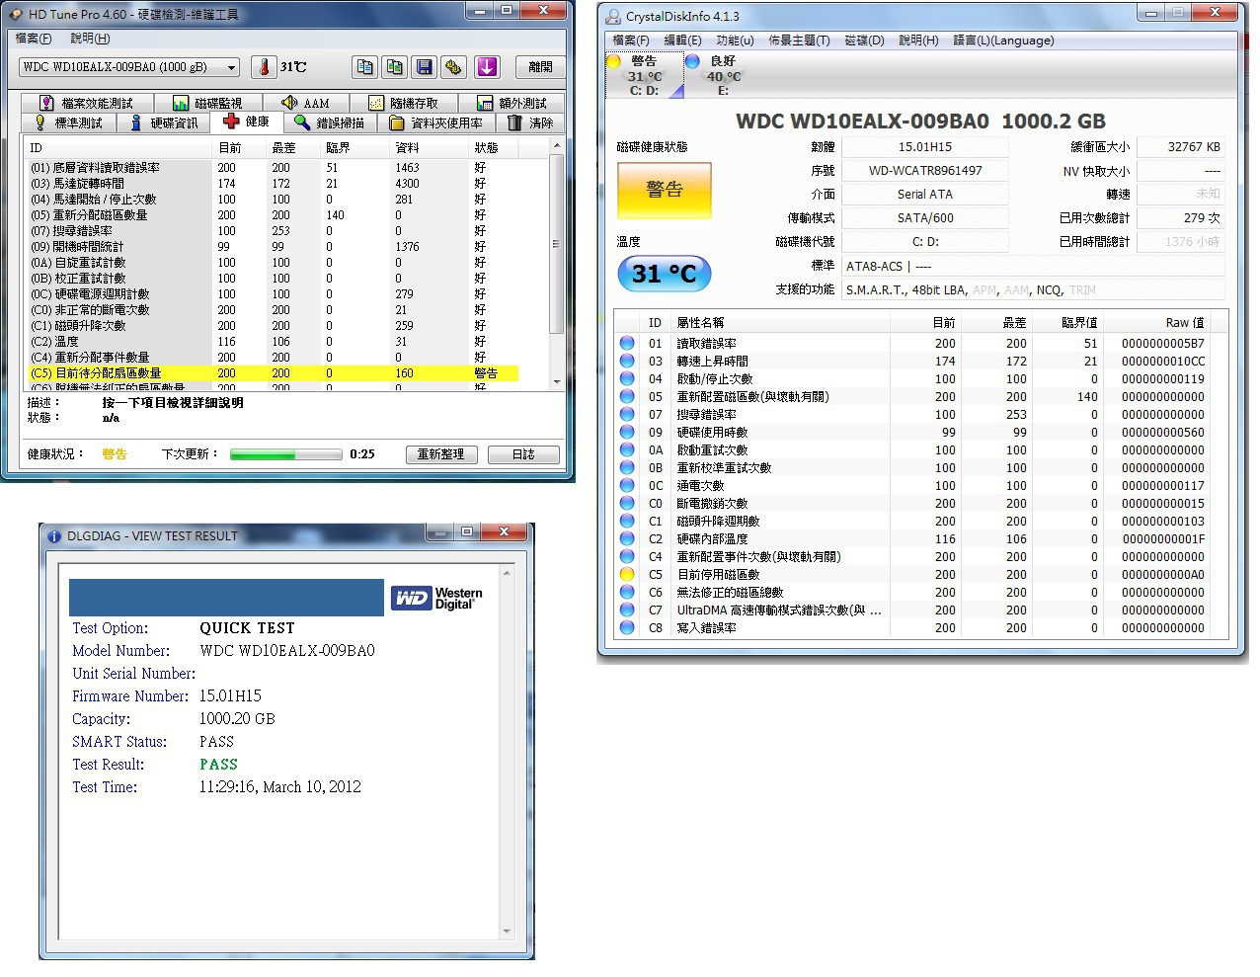Click the 離開 exit button in HD Tune

(540, 67)
